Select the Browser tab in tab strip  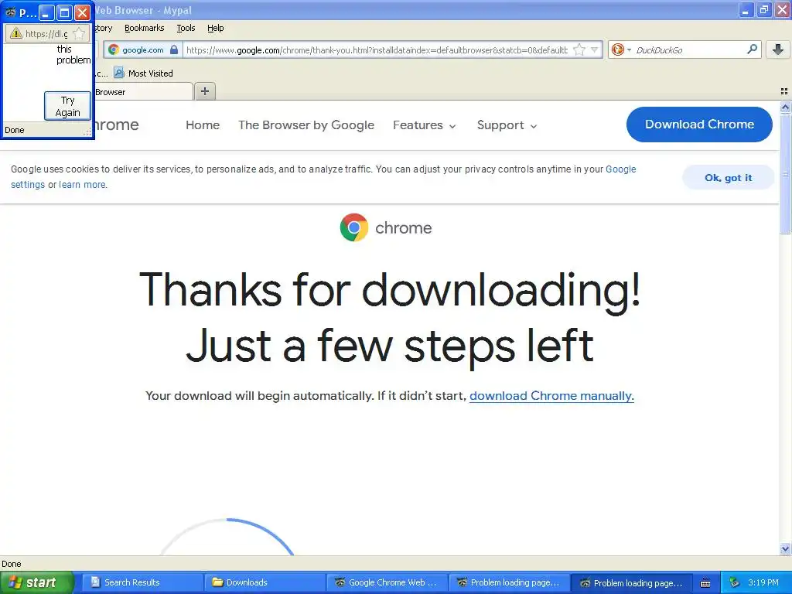143,92
